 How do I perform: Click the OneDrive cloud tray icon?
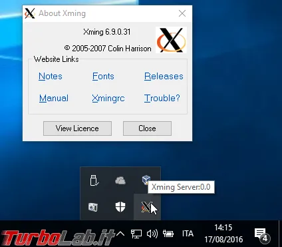click(x=120, y=180)
